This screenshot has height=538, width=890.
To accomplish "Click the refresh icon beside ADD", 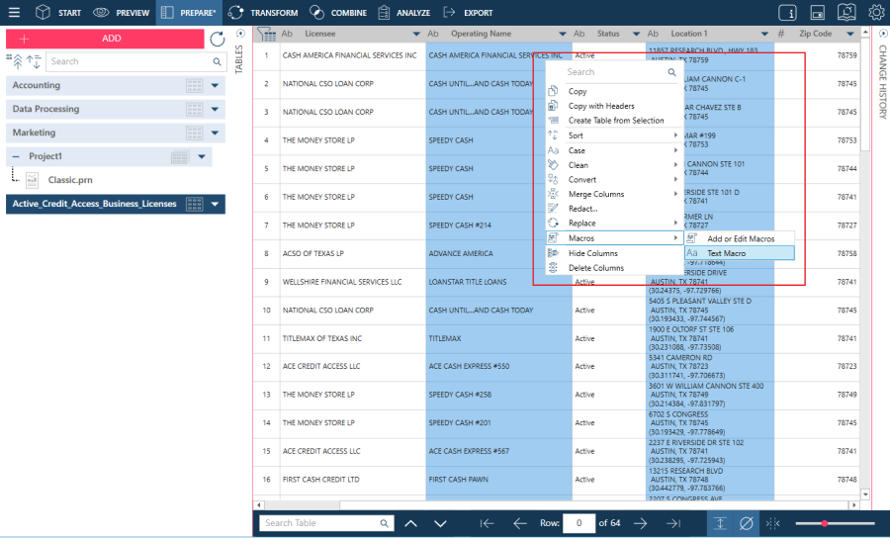I will (x=218, y=39).
